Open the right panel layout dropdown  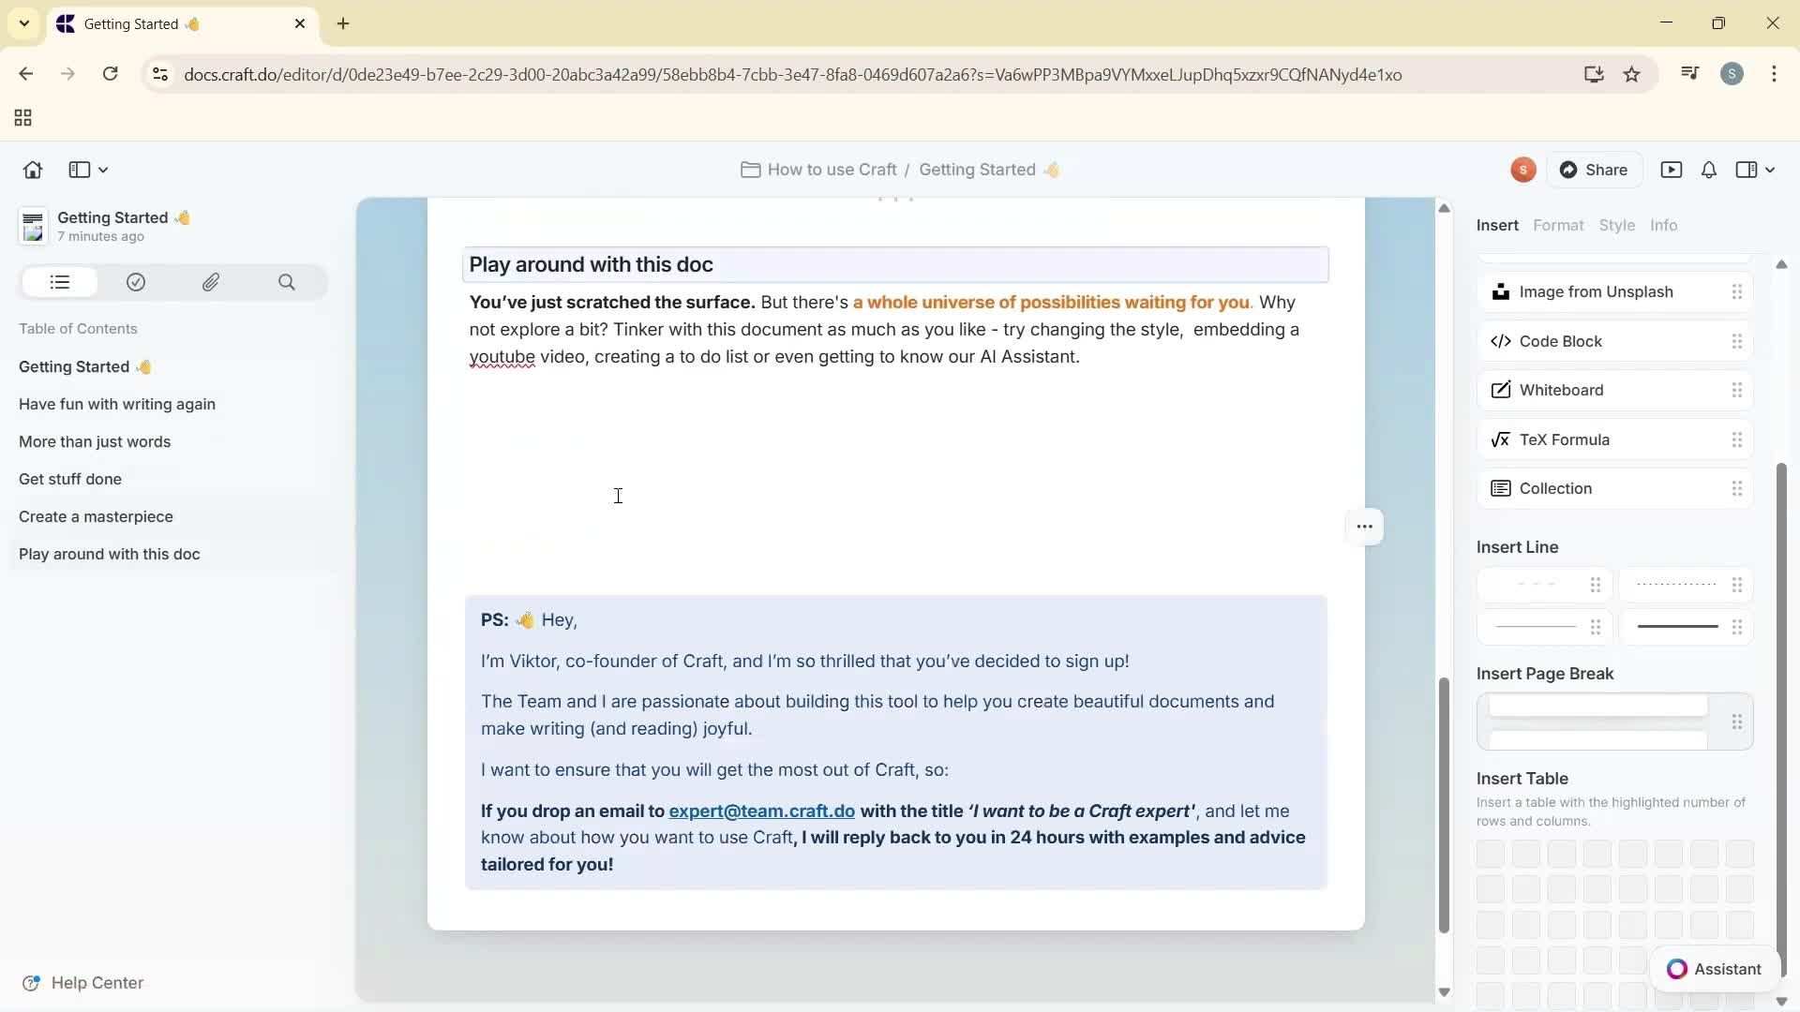point(1754,170)
